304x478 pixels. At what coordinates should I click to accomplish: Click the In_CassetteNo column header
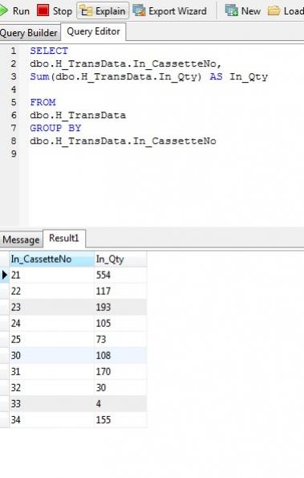tap(51, 259)
